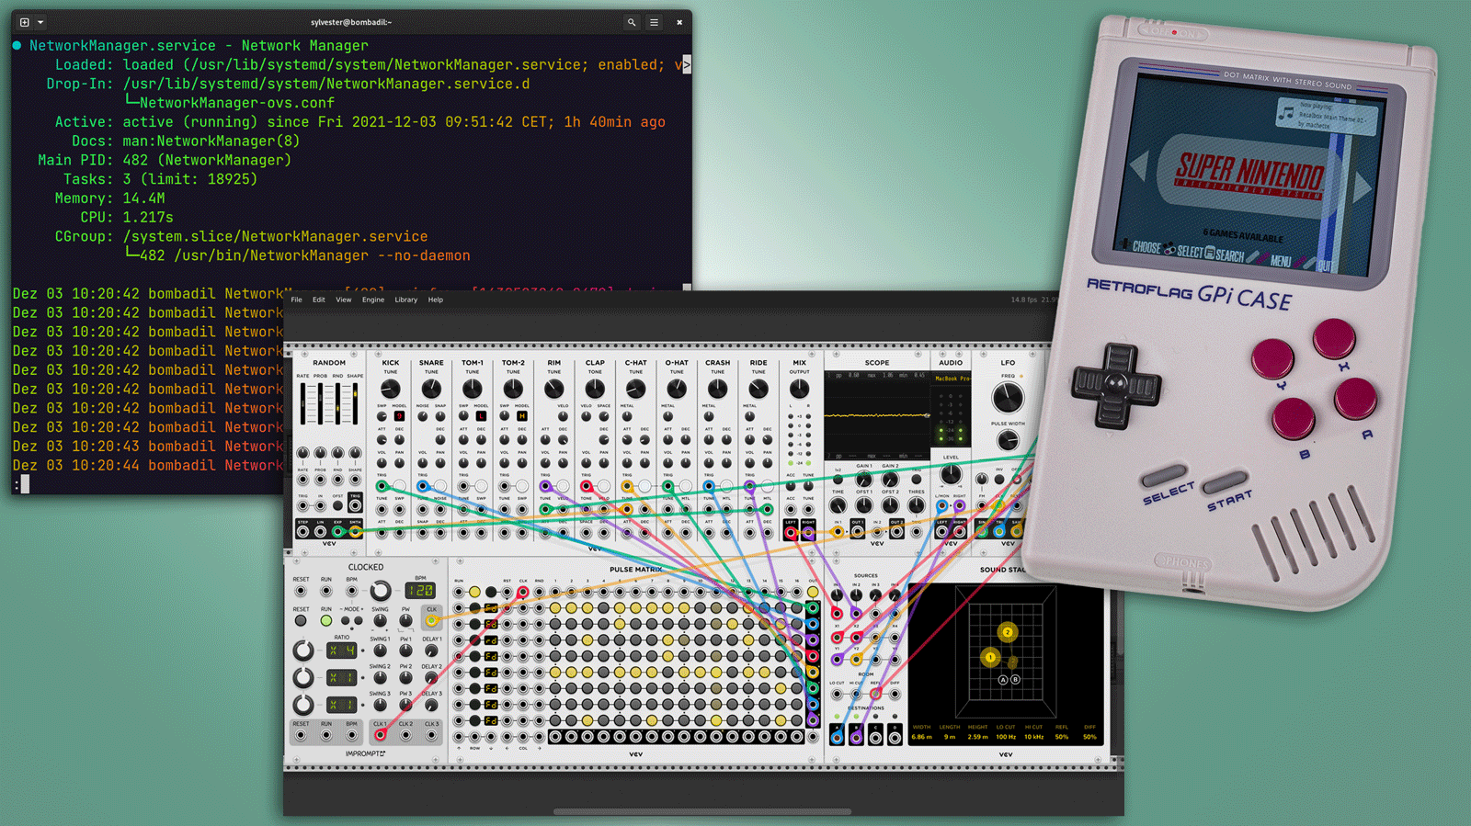
Task: Open the View menu
Action: (343, 300)
